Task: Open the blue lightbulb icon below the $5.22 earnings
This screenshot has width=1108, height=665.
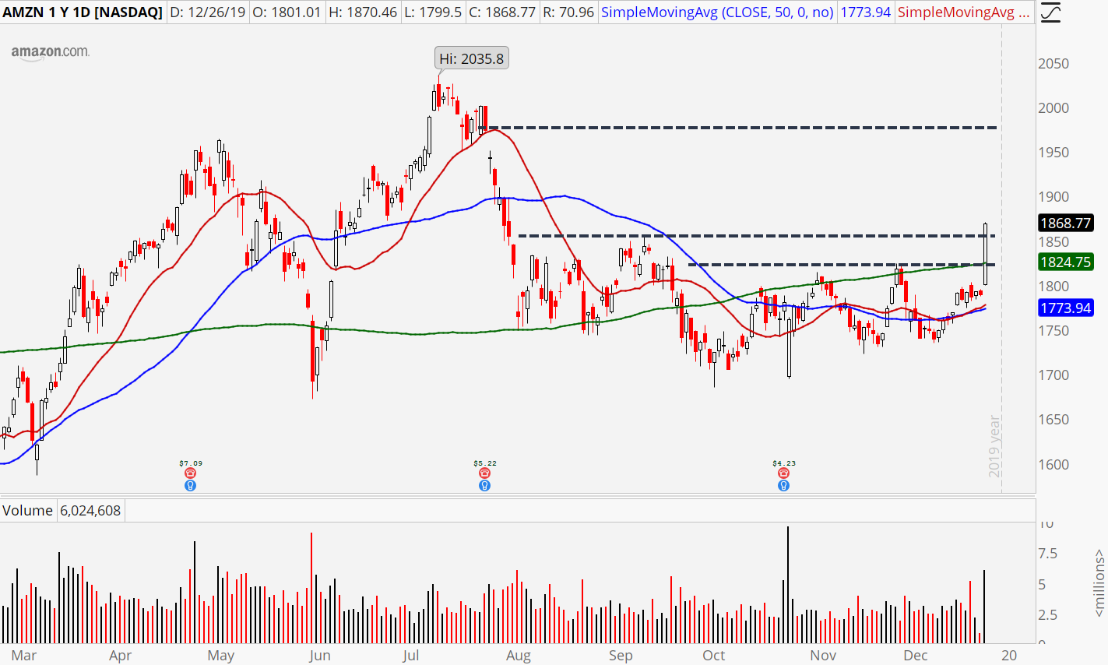Action: 484,485
